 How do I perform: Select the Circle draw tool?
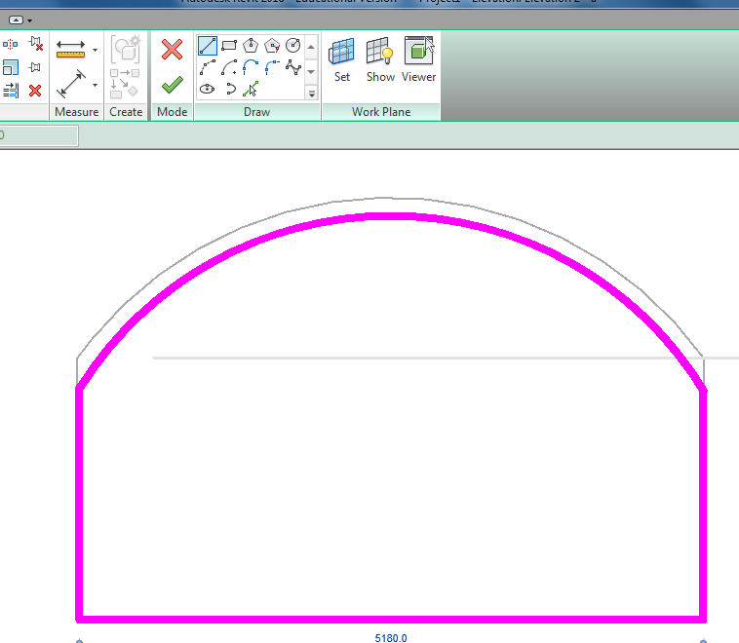point(292,46)
